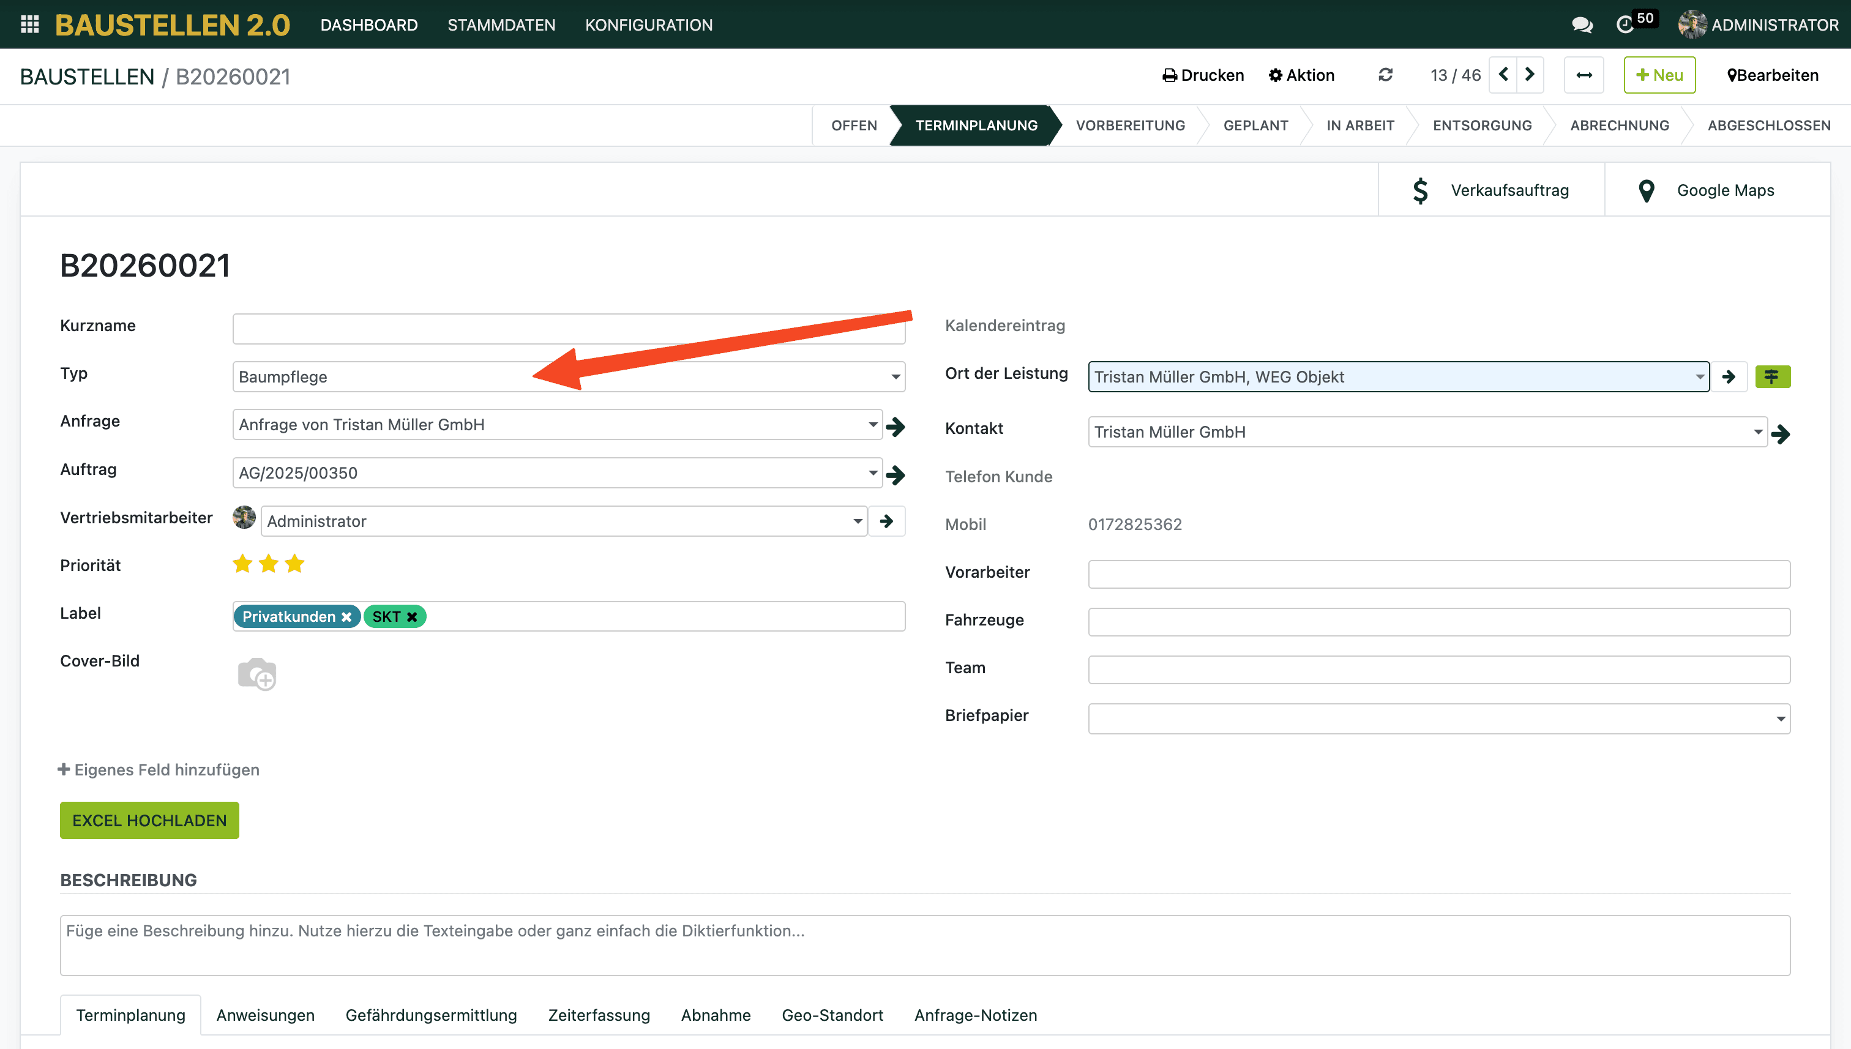Click the refresh record icon

pos(1385,75)
